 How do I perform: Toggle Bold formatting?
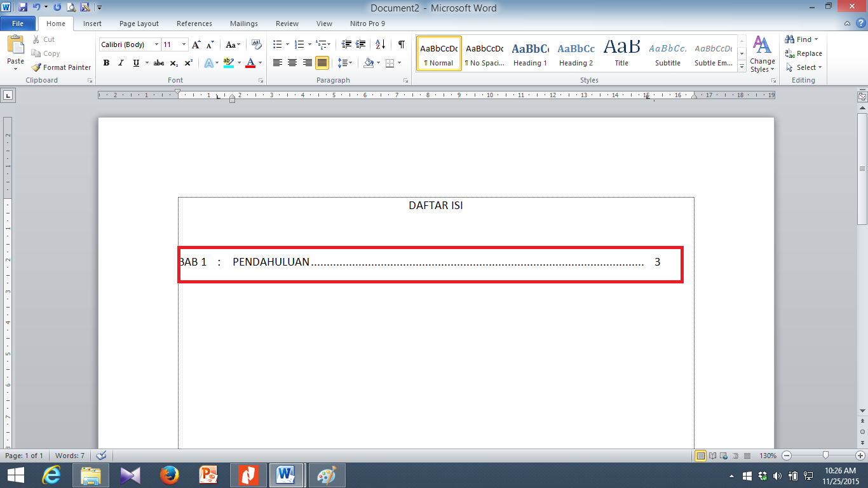106,63
